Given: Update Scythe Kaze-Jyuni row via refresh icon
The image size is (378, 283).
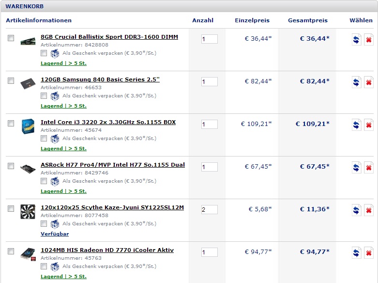Looking at the screenshot, I should point(356,210).
